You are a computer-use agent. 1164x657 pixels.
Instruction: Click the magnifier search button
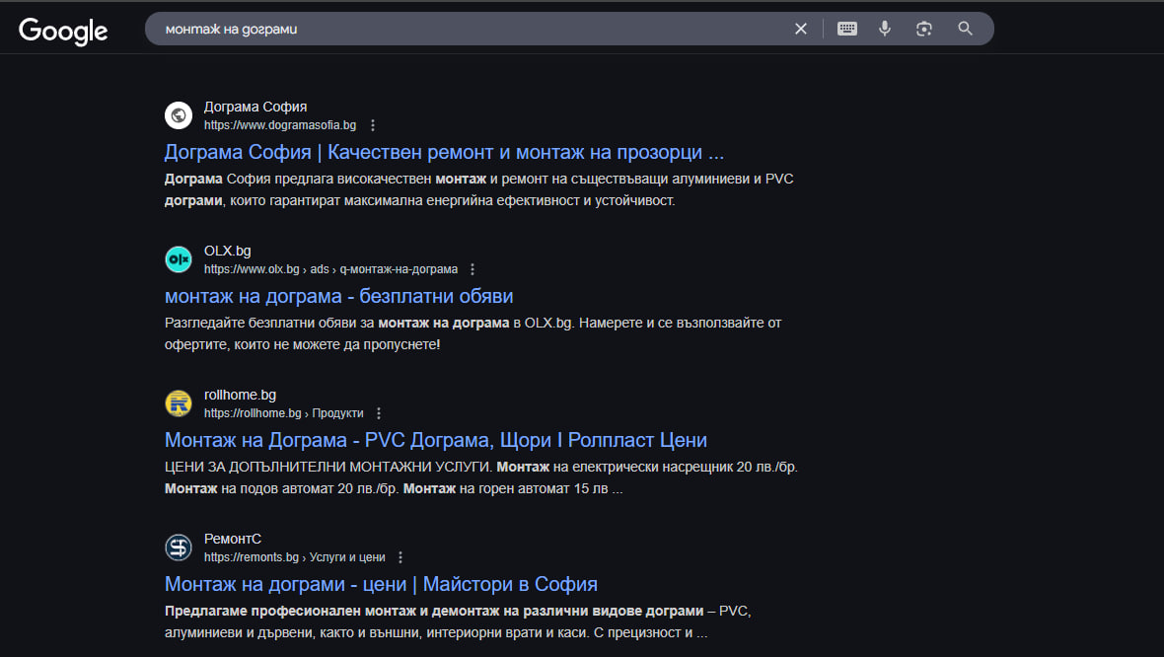click(966, 29)
